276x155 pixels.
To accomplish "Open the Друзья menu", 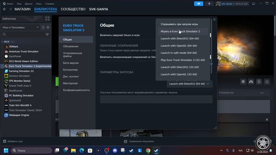I will 28,4.
